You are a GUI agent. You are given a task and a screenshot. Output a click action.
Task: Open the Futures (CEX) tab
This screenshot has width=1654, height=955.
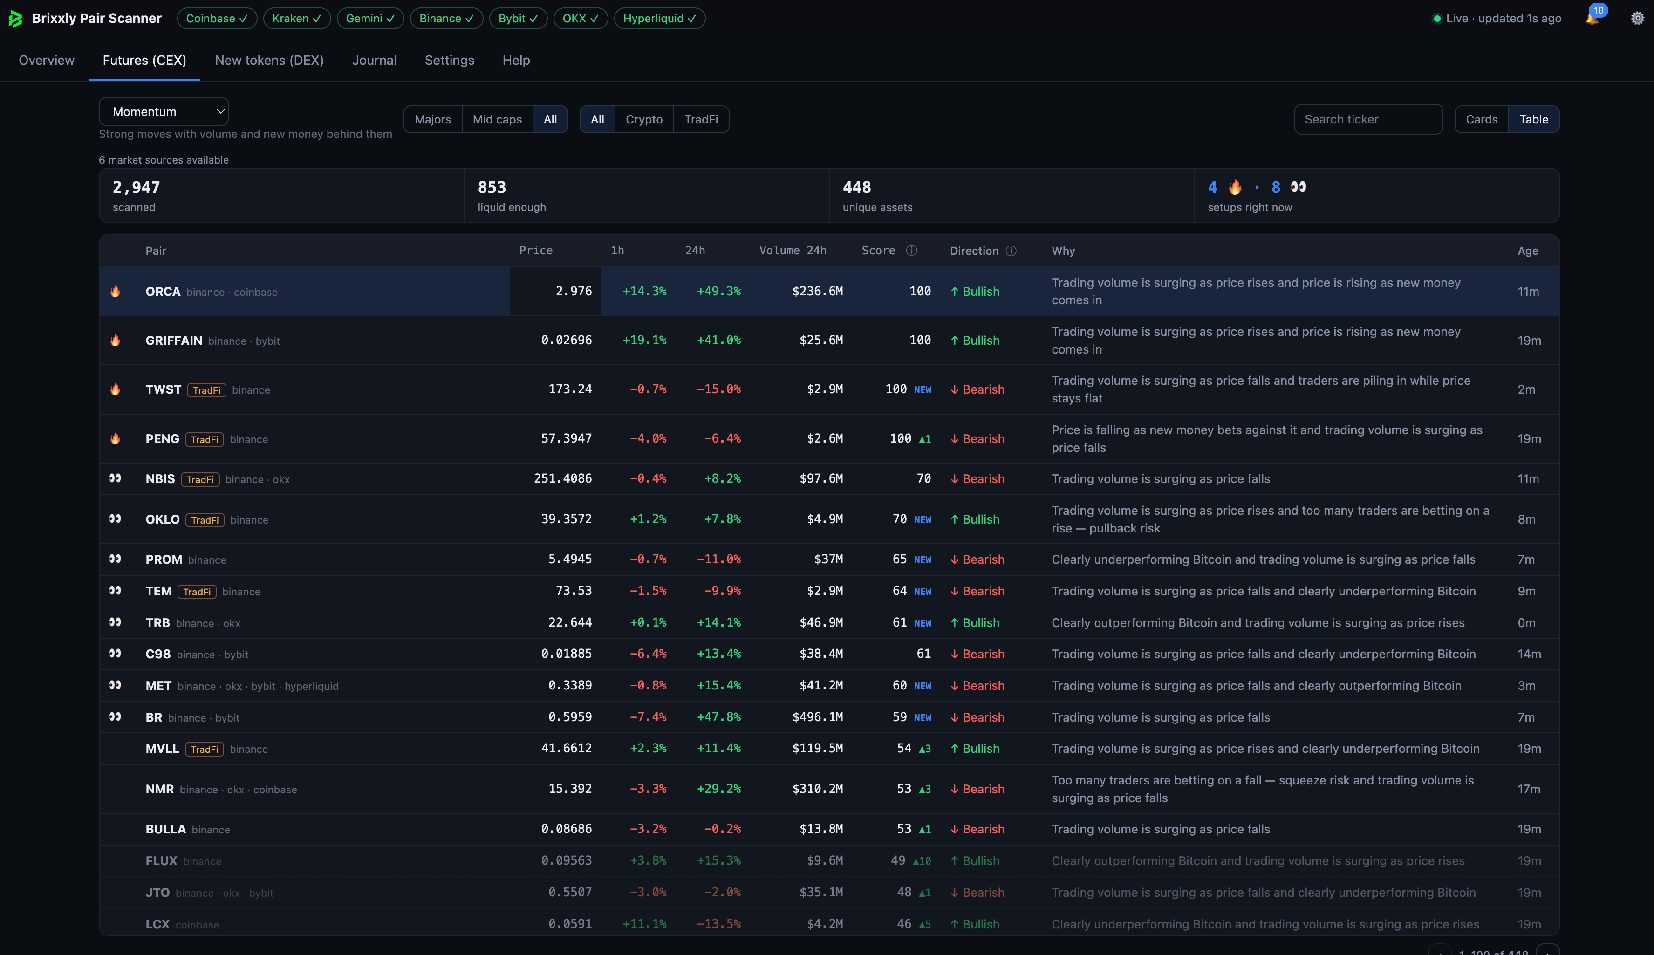tap(144, 61)
